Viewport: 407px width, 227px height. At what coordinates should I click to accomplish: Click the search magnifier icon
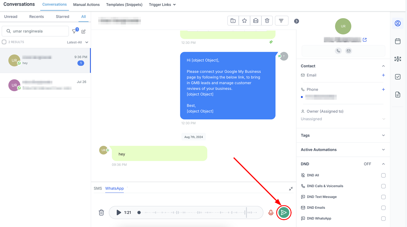(8, 31)
